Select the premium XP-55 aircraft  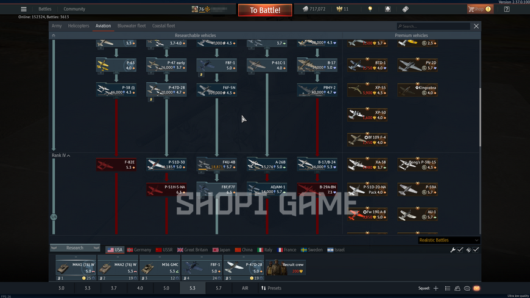click(x=367, y=90)
